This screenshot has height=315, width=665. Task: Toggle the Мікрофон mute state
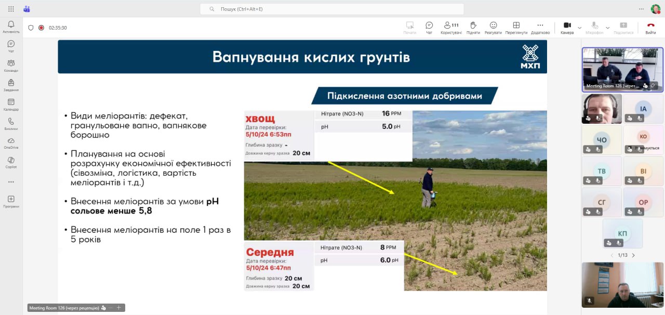click(x=594, y=27)
